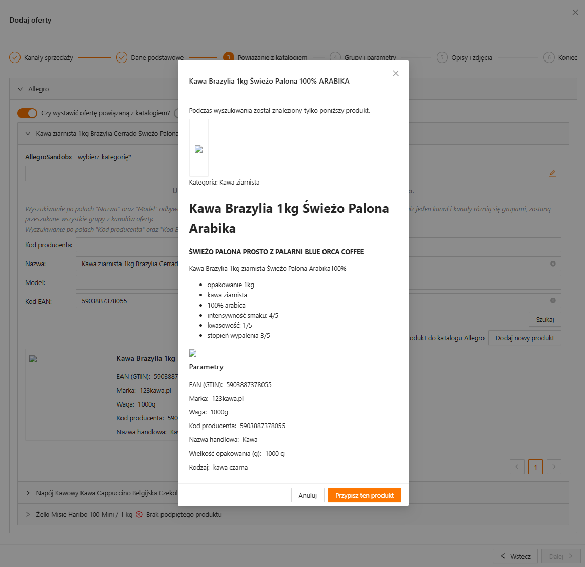The height and width of the screenshot is (567, 585).
Task: Click the Anuluj button
Action: [x=308, y=495]
